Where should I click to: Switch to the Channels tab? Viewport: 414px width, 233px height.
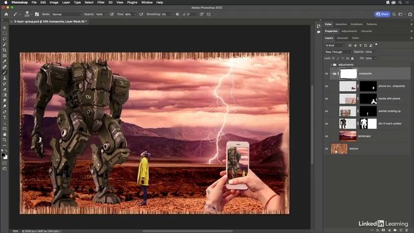tap(342, 38)
